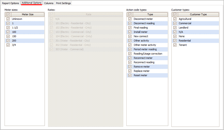Uncheck the Period meter reading checkbox

click(x=130, y=49)
